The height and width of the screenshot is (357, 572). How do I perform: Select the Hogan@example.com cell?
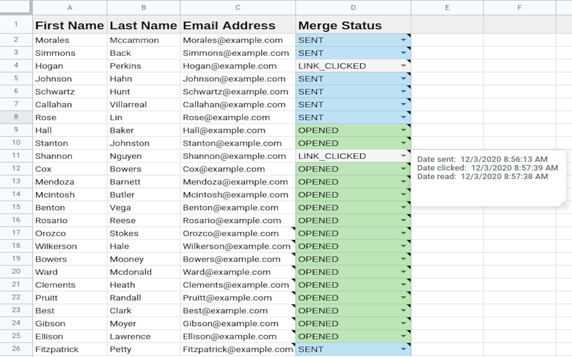coord(238,66)
